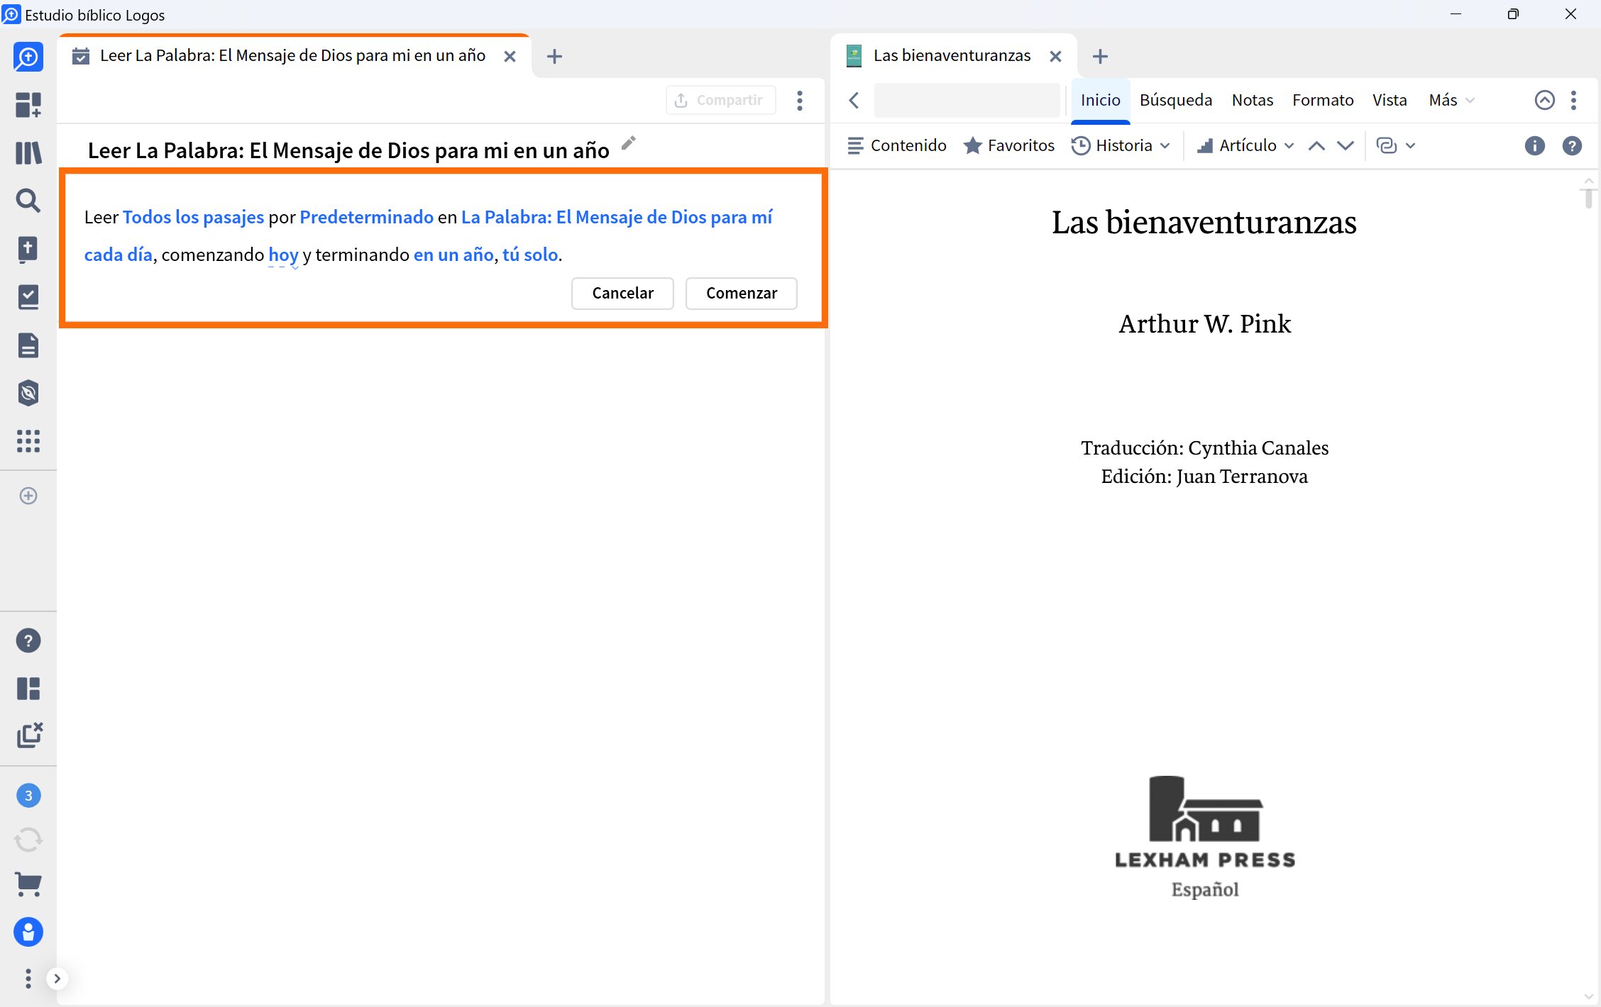Click the Predeterminado link
The width and height of the screenshot is (1601, 1007).
[366, 217]
